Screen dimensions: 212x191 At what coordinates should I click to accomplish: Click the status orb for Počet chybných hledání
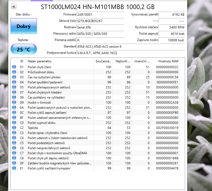(x=14, y=92)
